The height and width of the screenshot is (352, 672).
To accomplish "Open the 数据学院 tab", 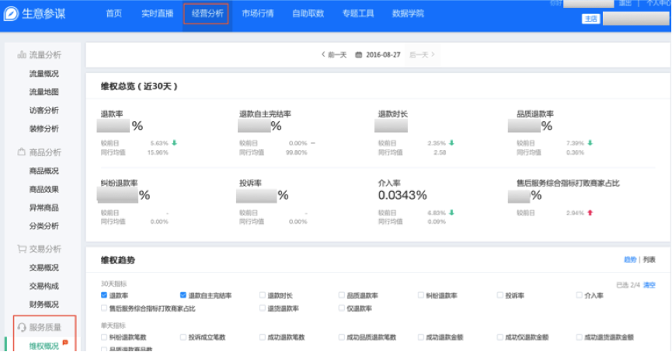I will [x=408, y=14].
